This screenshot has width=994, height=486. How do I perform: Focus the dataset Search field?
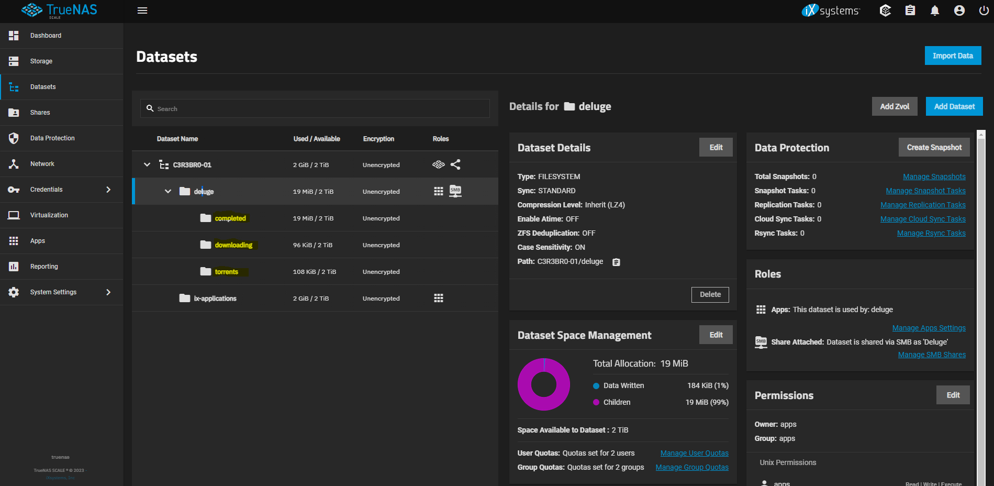click(315, 108)
